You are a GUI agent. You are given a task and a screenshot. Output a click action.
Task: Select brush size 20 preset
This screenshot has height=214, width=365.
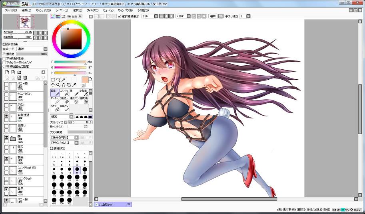84,169
